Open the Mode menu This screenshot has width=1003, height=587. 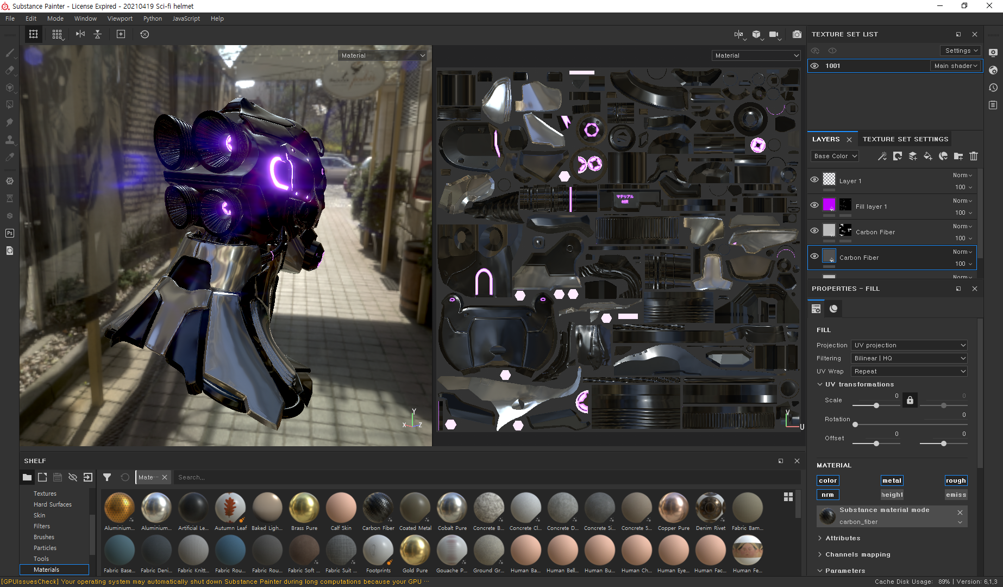pos(55,18)
